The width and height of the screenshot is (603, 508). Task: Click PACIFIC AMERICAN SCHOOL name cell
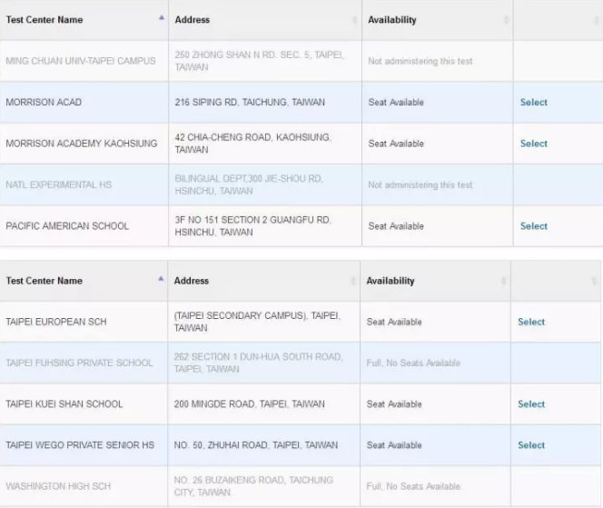coord(67,226)
